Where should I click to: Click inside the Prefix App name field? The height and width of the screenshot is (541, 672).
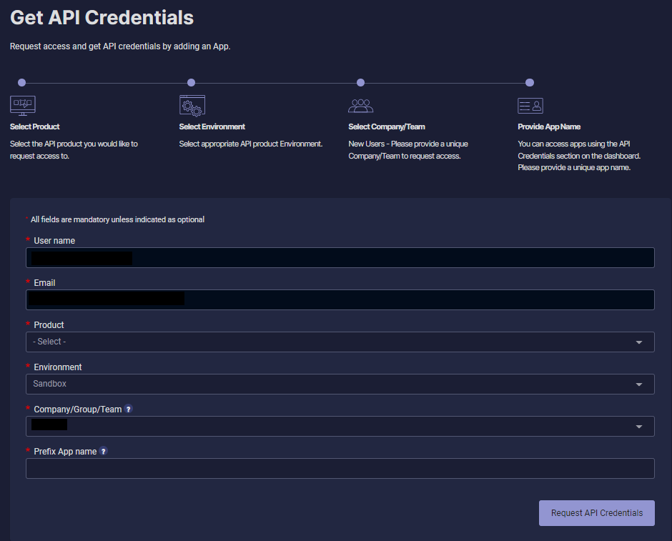click(x=340, y=468)
